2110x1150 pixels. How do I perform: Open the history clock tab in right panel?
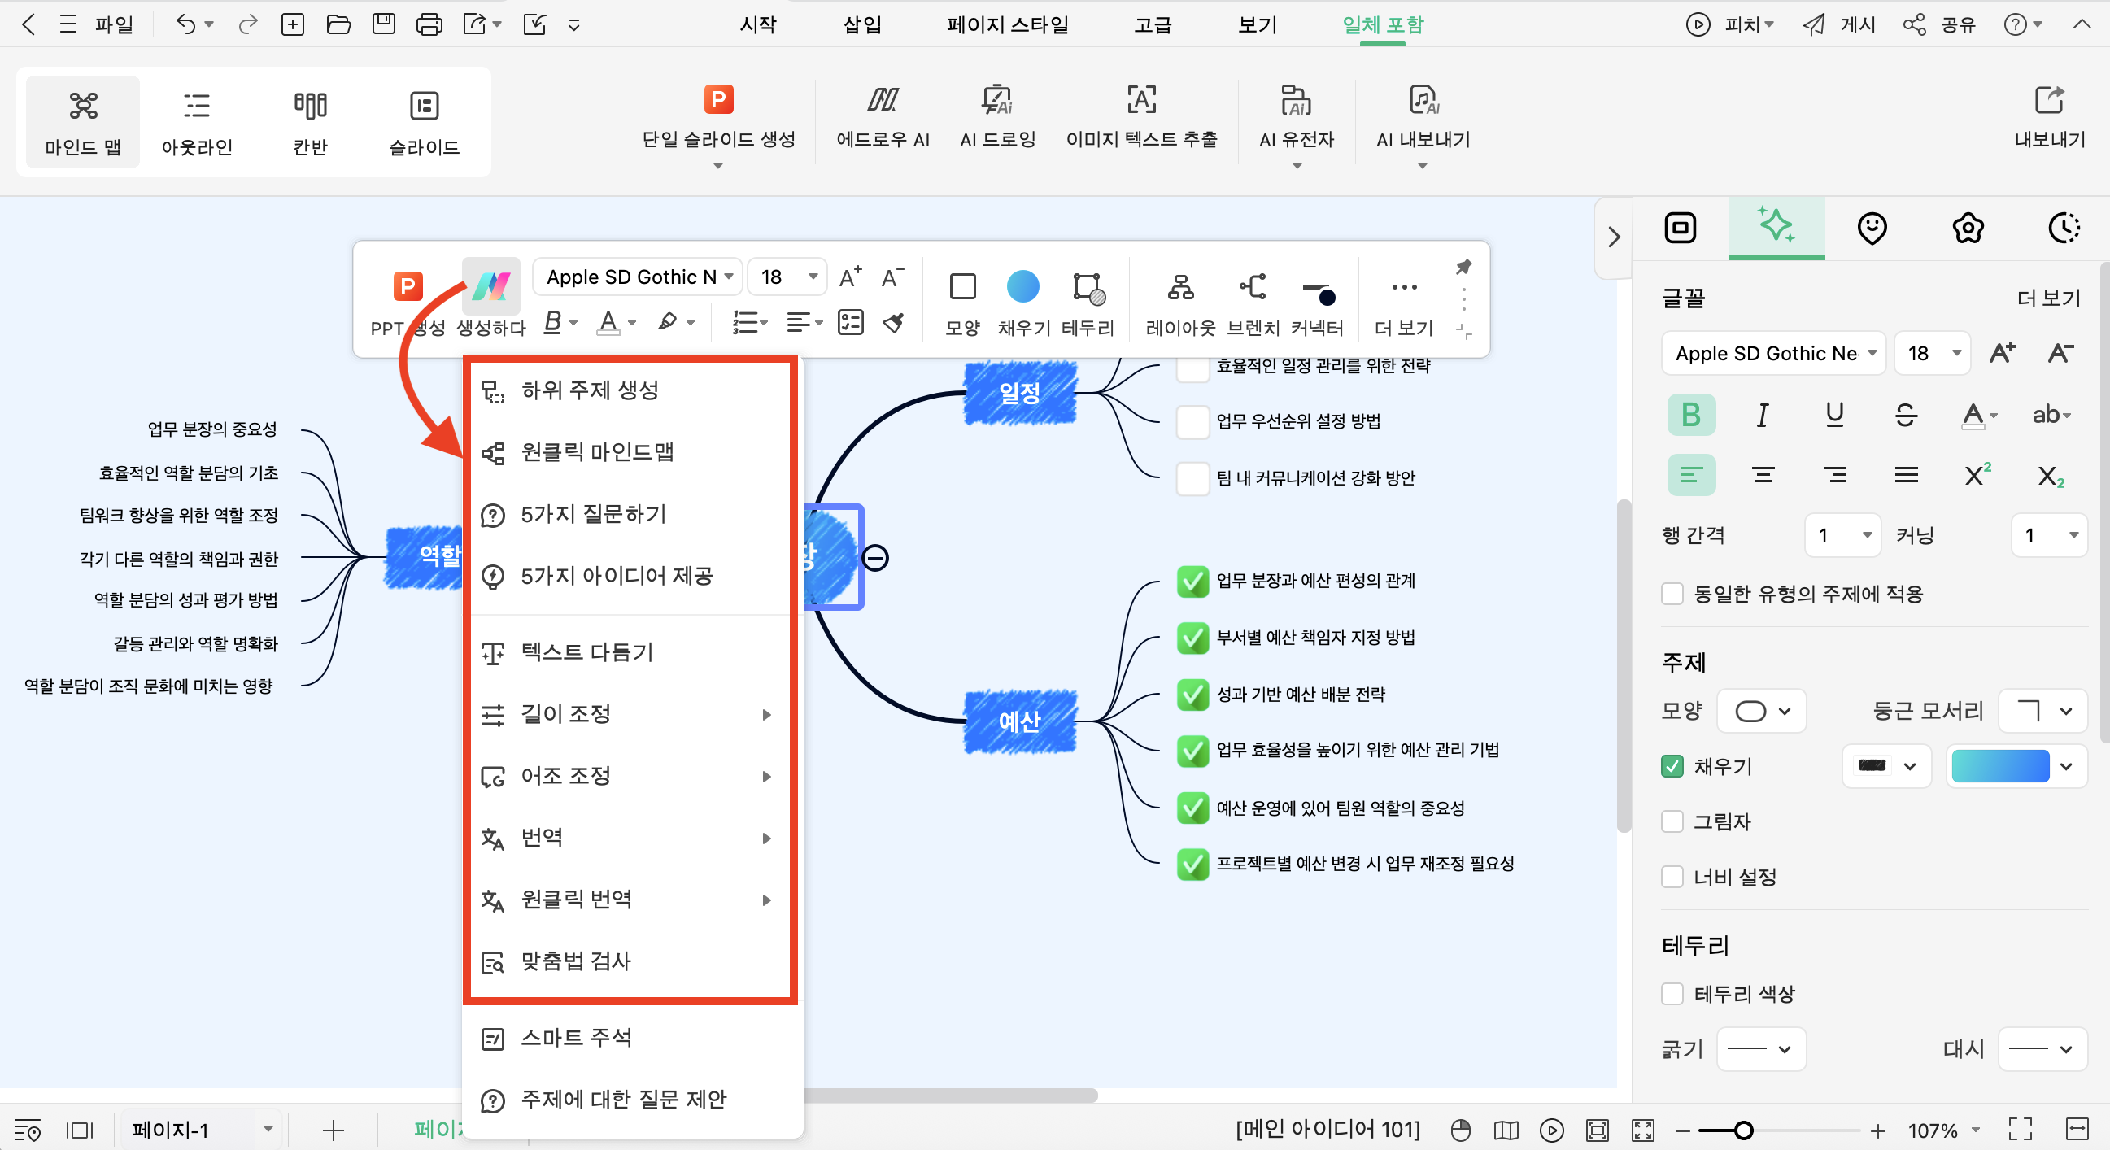(2064, 229)
